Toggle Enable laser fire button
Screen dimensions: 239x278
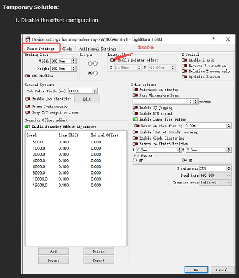point(135,119)
